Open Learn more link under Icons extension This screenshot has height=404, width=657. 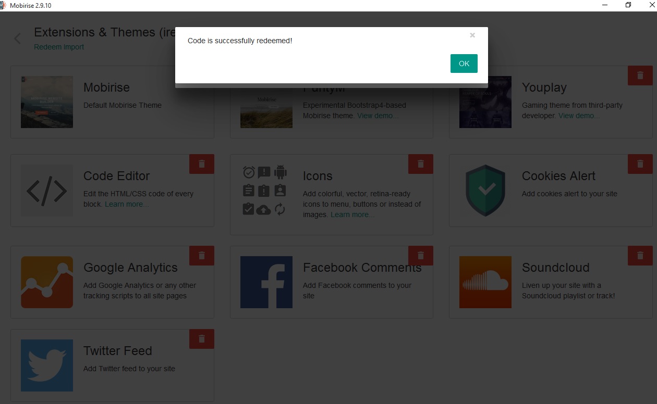[352, 214]
